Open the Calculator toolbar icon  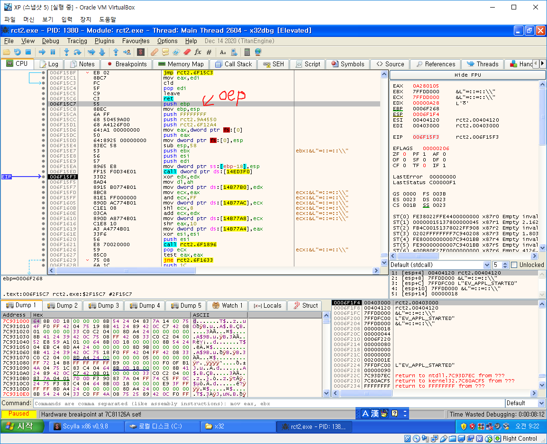tap(247, 52)
